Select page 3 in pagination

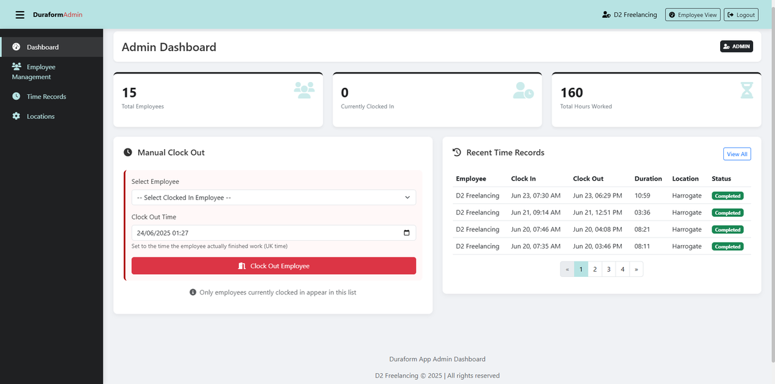(x=609, y=269)
